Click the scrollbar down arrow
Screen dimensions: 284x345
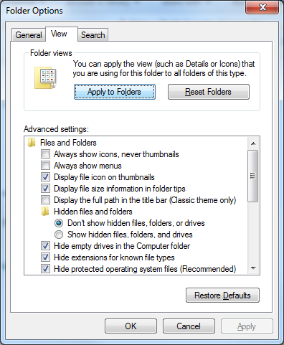253,268
